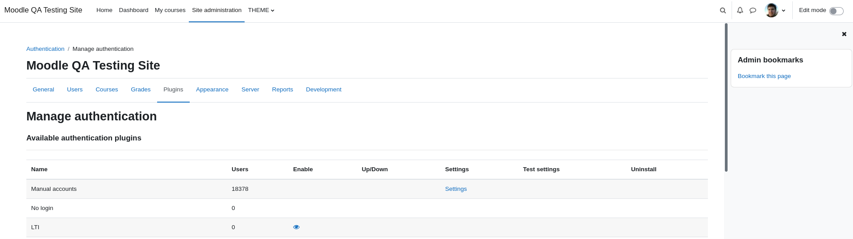The width and height of the screenshot is (853, 239).
Task: Click the user profile avatar
Action: pos(771,10)
